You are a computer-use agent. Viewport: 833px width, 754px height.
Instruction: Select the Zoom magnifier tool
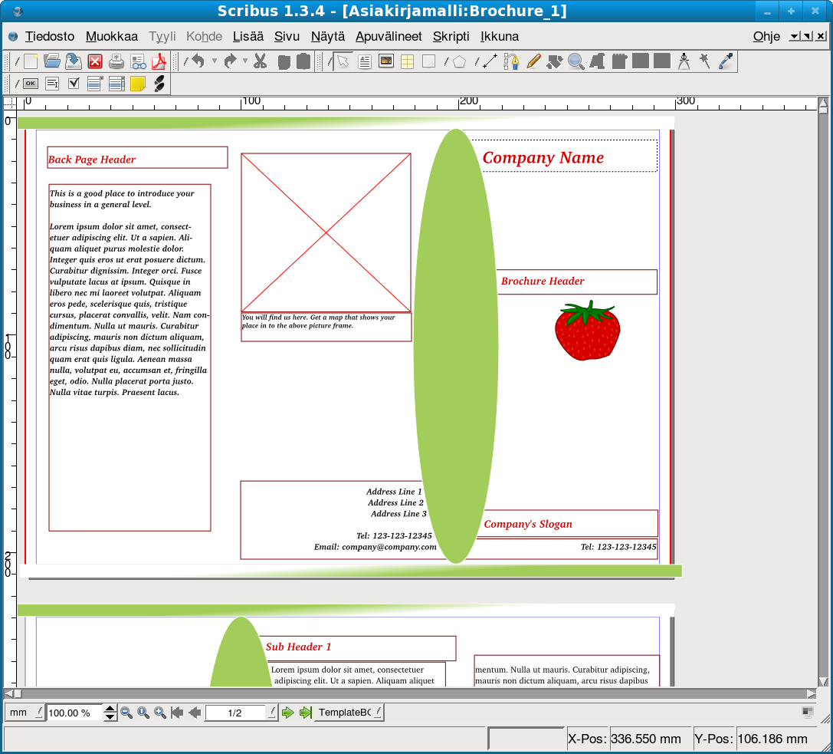coord(576,61)
